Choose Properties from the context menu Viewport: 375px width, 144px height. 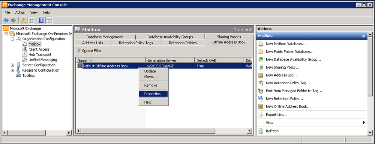click(x=153, y=94)
